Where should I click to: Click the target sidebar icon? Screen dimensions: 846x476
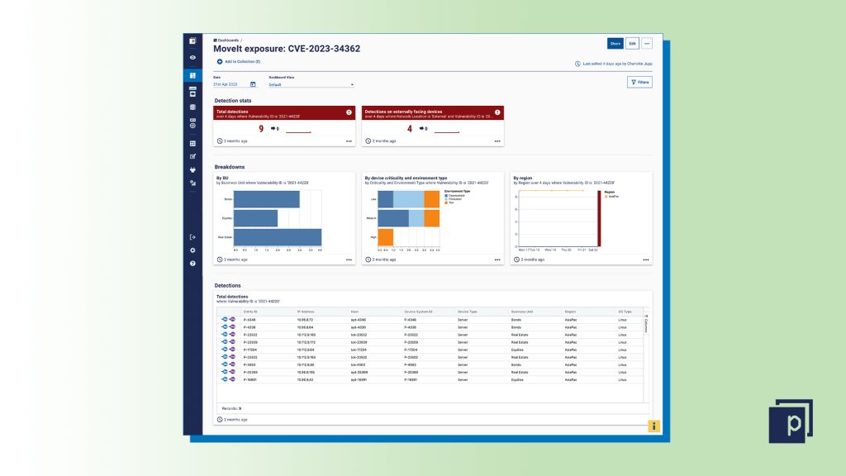192,124
